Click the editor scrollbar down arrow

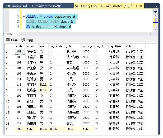pos(156,29)
